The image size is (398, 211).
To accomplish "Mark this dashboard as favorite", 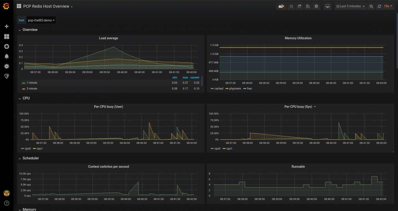I will pos(291,6).
